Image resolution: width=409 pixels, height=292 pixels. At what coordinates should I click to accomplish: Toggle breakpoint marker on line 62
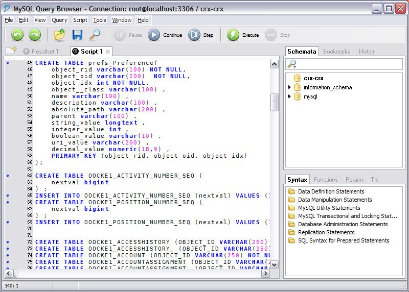(8, 176)
